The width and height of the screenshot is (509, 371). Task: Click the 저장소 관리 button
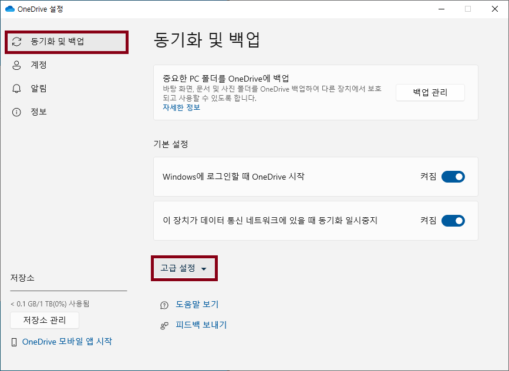coord(45,321)
